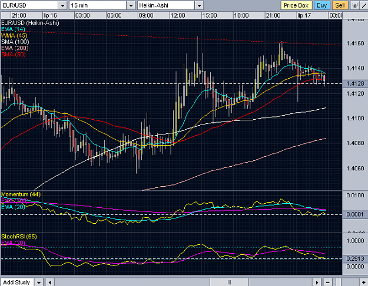Click the 15 min interval field
This screenshot has width=368, height=286.
[98, 5]
